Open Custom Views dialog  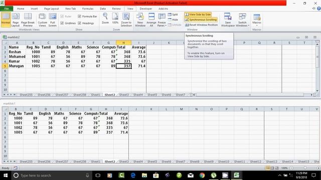42,19
